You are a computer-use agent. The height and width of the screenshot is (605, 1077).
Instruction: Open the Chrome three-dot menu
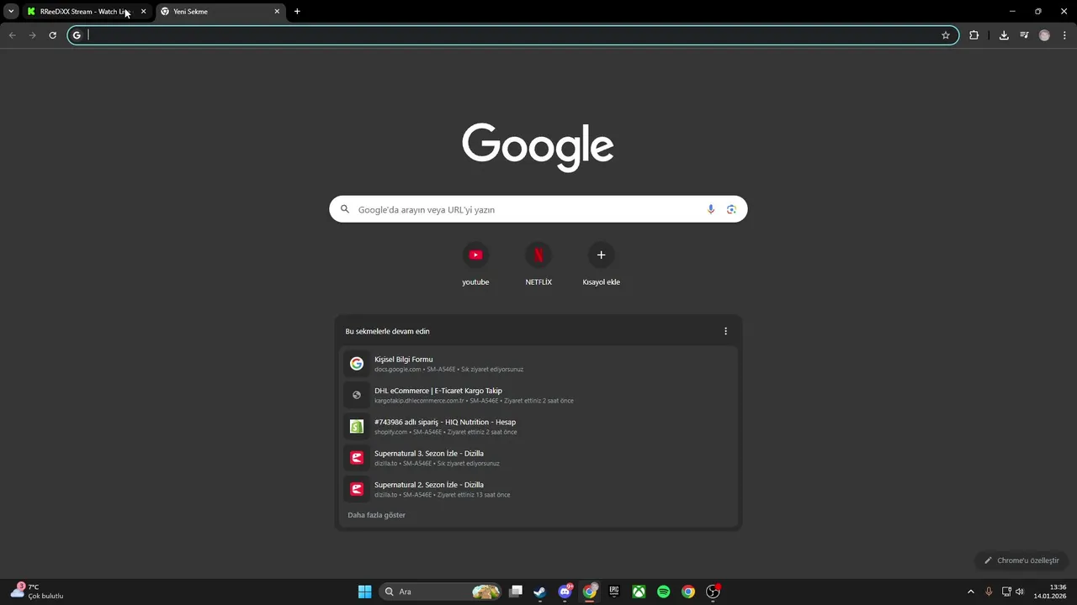[x=1064, y=35]
